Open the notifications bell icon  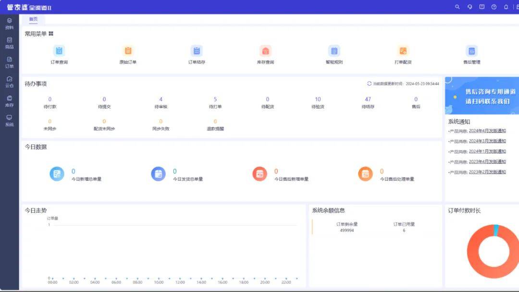click(x=506, y=7)
